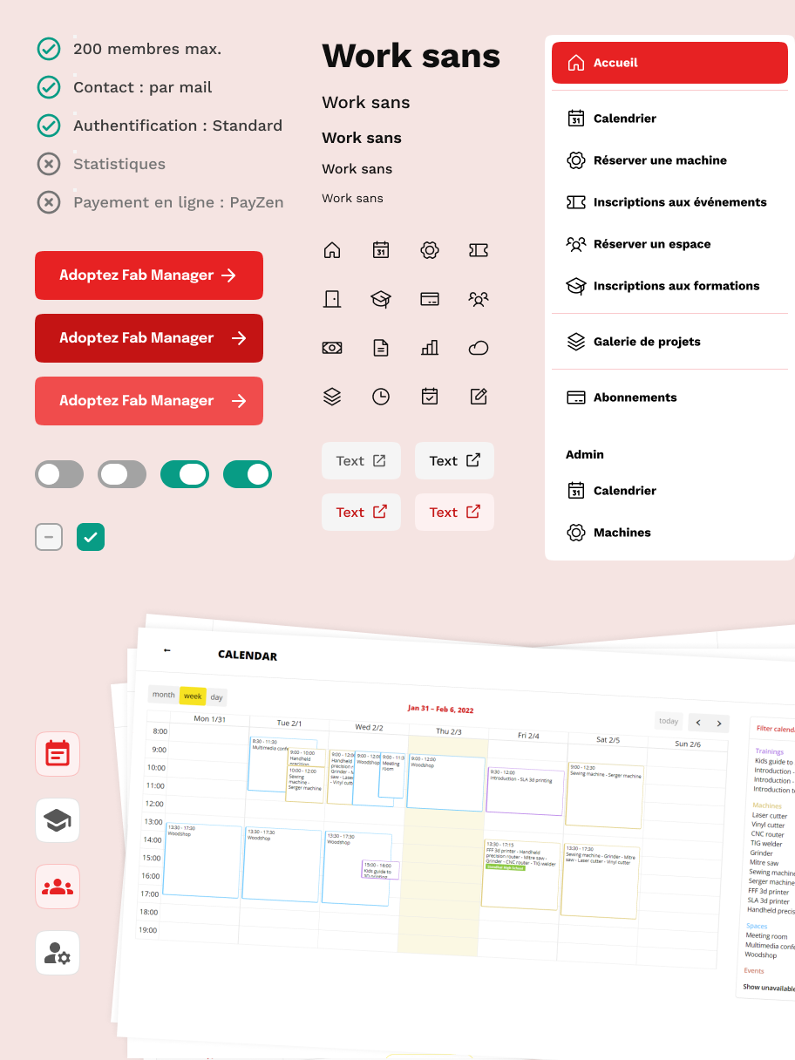Image resolution: width=795 pixels, height=1060 pixels.
Task: Click the red calendar tile icon
Action: tap(58, 754)
